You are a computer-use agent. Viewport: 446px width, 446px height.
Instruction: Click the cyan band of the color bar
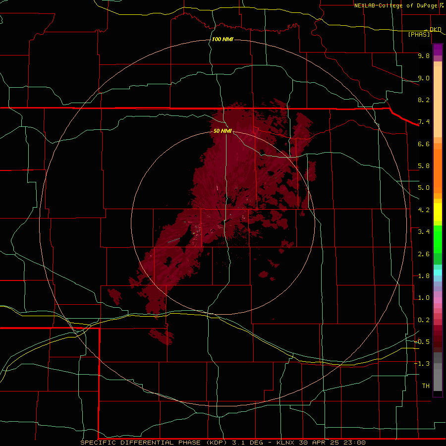click(438, 273)
